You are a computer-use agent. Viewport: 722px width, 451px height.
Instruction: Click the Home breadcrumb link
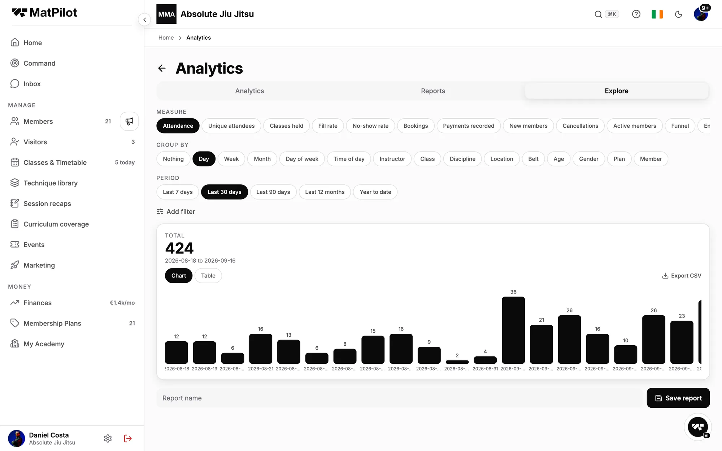[166, 38]
